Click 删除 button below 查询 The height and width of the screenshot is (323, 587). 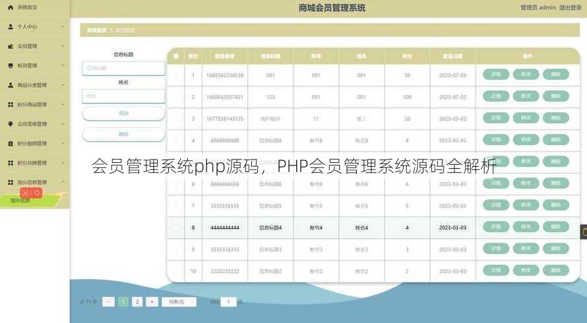coord(123,134)
